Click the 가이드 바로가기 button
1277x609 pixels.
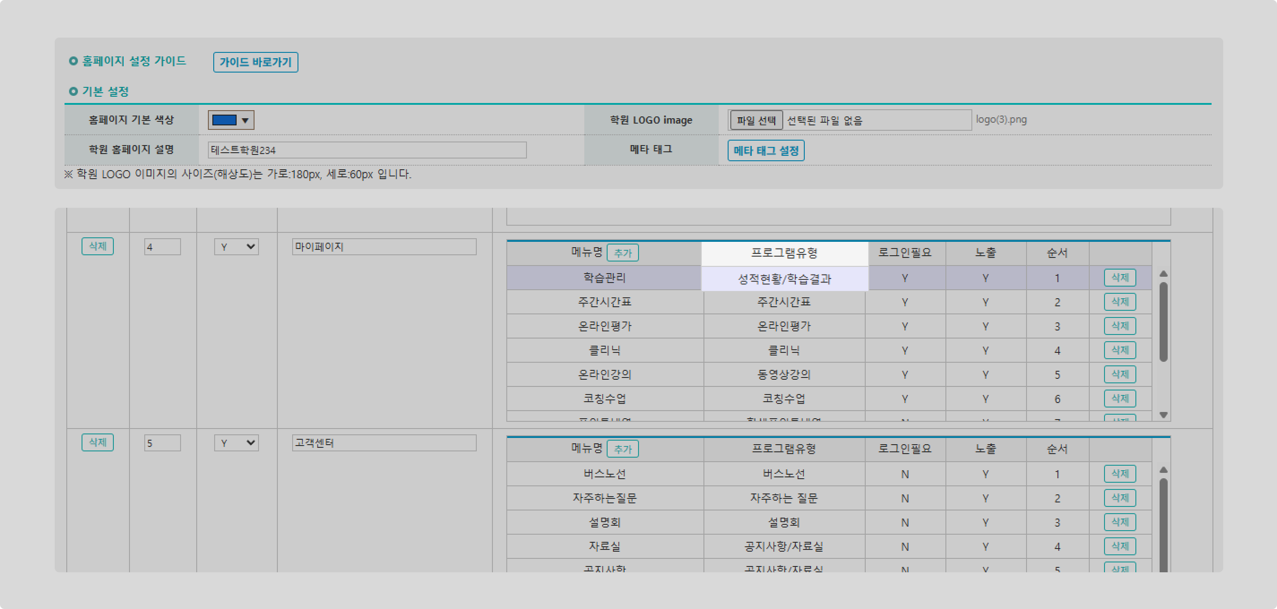pos(255,62)
